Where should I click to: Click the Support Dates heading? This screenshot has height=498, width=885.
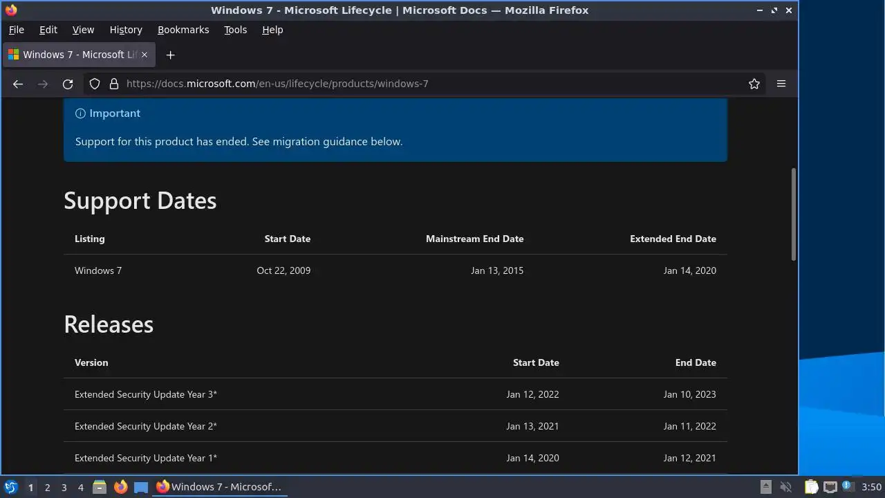click(140, 201)
